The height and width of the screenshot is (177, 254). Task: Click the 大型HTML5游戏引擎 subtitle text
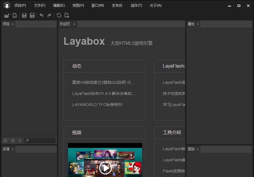[x=131, y=43]
